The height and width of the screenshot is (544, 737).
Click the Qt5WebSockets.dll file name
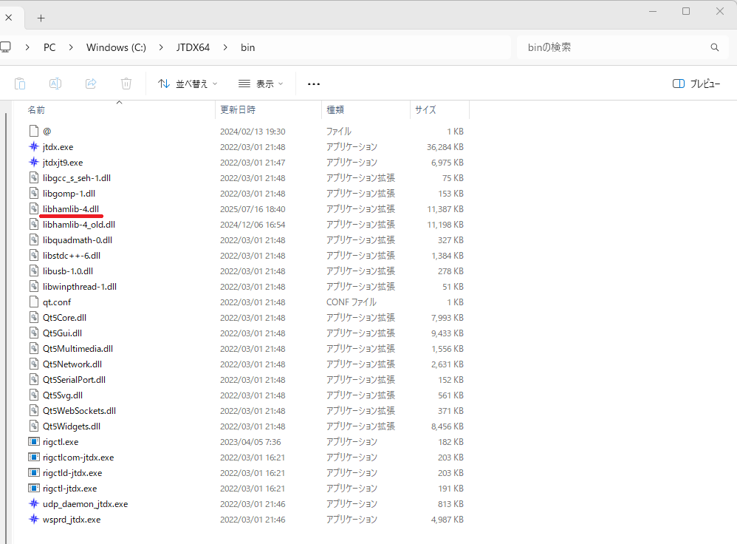coord(80,411)
